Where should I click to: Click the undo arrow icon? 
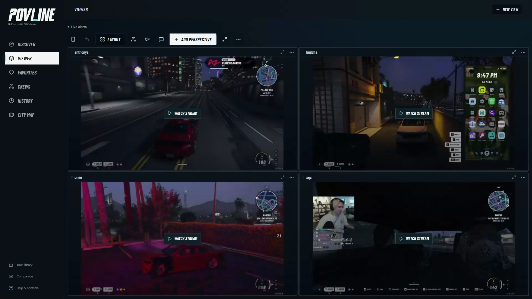(87, 39)
